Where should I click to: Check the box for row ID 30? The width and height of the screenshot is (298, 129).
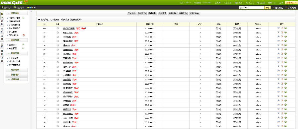(58, 45)
